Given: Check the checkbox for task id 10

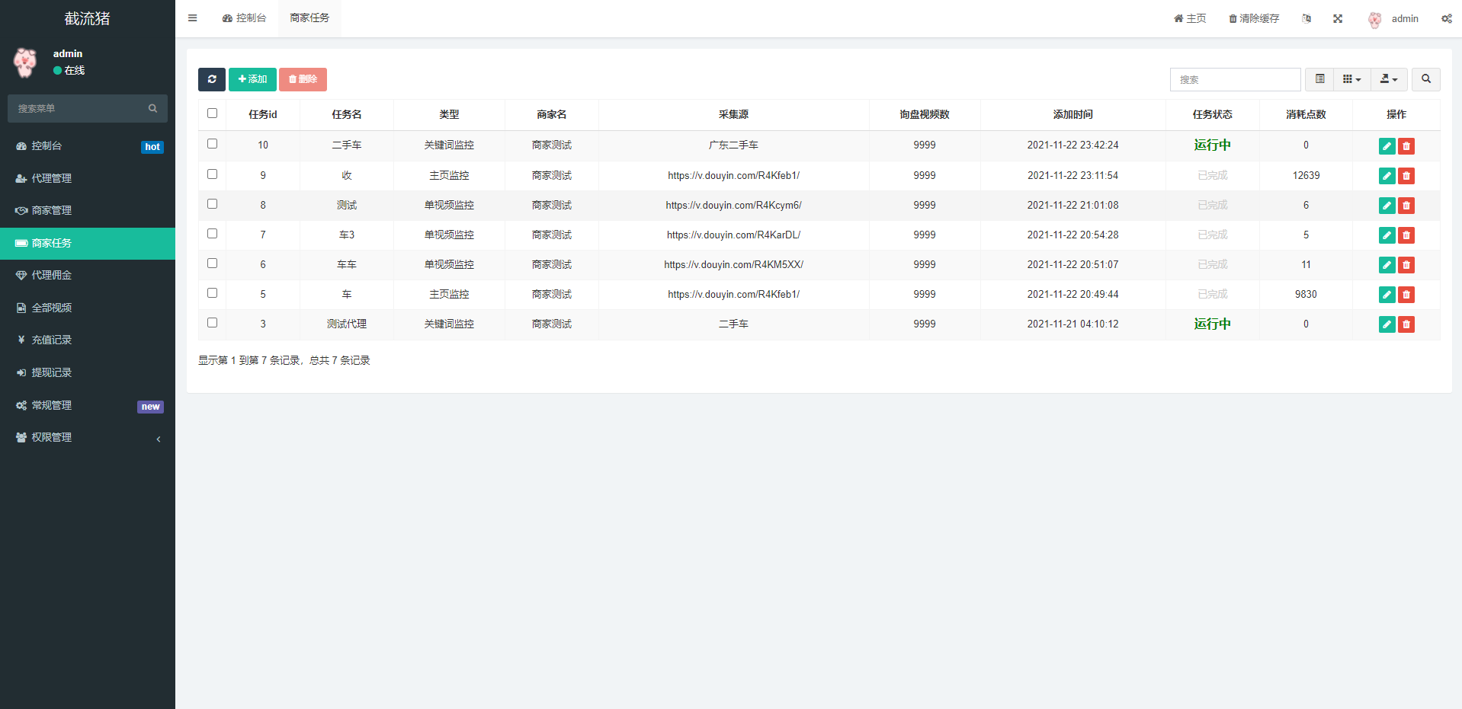Looking at the screenshot, I should coord(213,144).
